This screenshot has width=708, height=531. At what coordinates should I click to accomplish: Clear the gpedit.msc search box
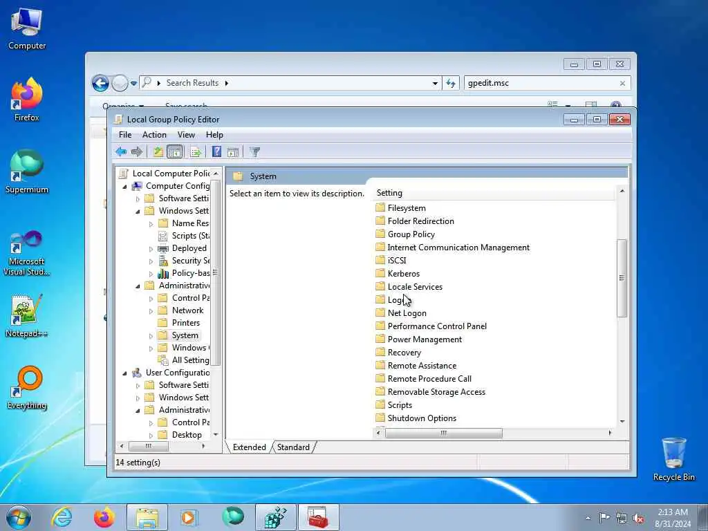point(622,84)
